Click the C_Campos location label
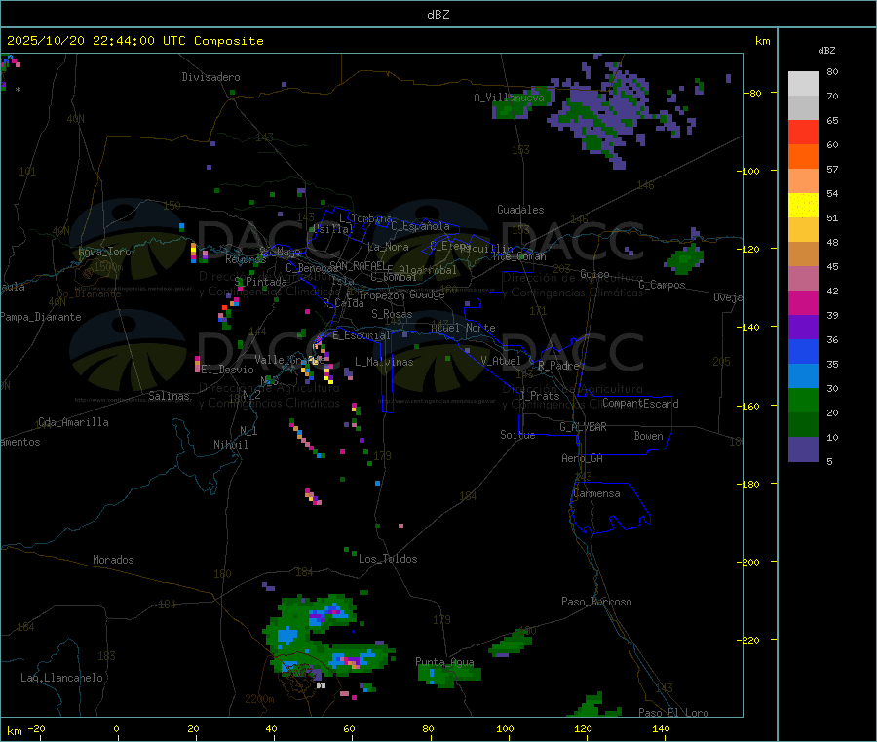 click(x=662, y=285)
